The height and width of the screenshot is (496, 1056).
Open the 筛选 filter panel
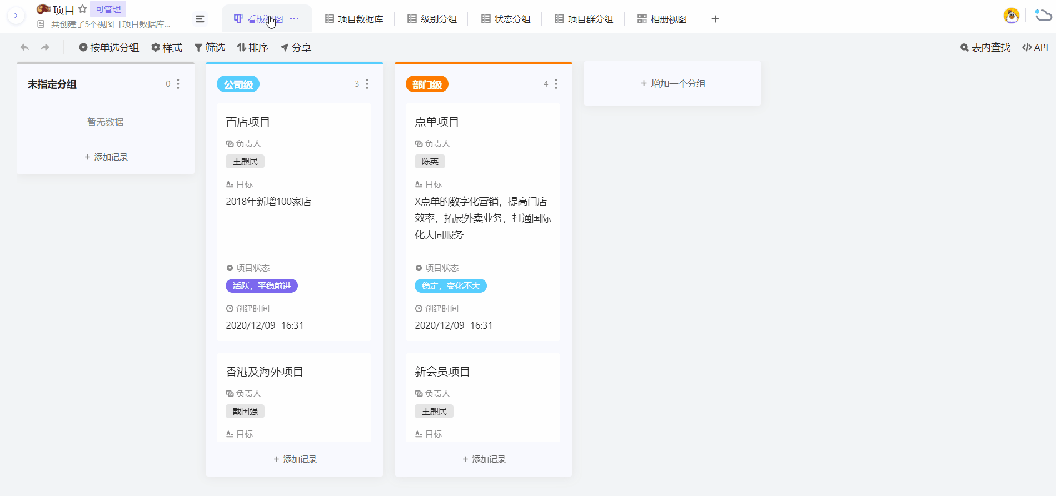(210, 48)
